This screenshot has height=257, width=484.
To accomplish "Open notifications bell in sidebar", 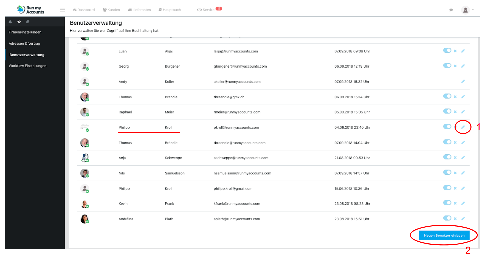I will click(x=10, y=22).
